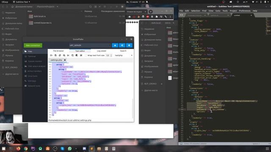Screen dimensions: 271x152
Task: Click the find magnifier icon in editor toolbar
Action: click(64, 55)
